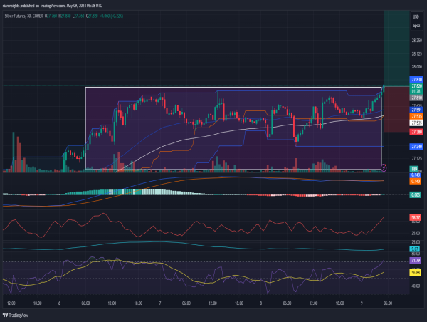Viewport: 427px width, 322px height.
Task: Click the orange 0.140 MACD signal value tag
Action: [416, 181]
